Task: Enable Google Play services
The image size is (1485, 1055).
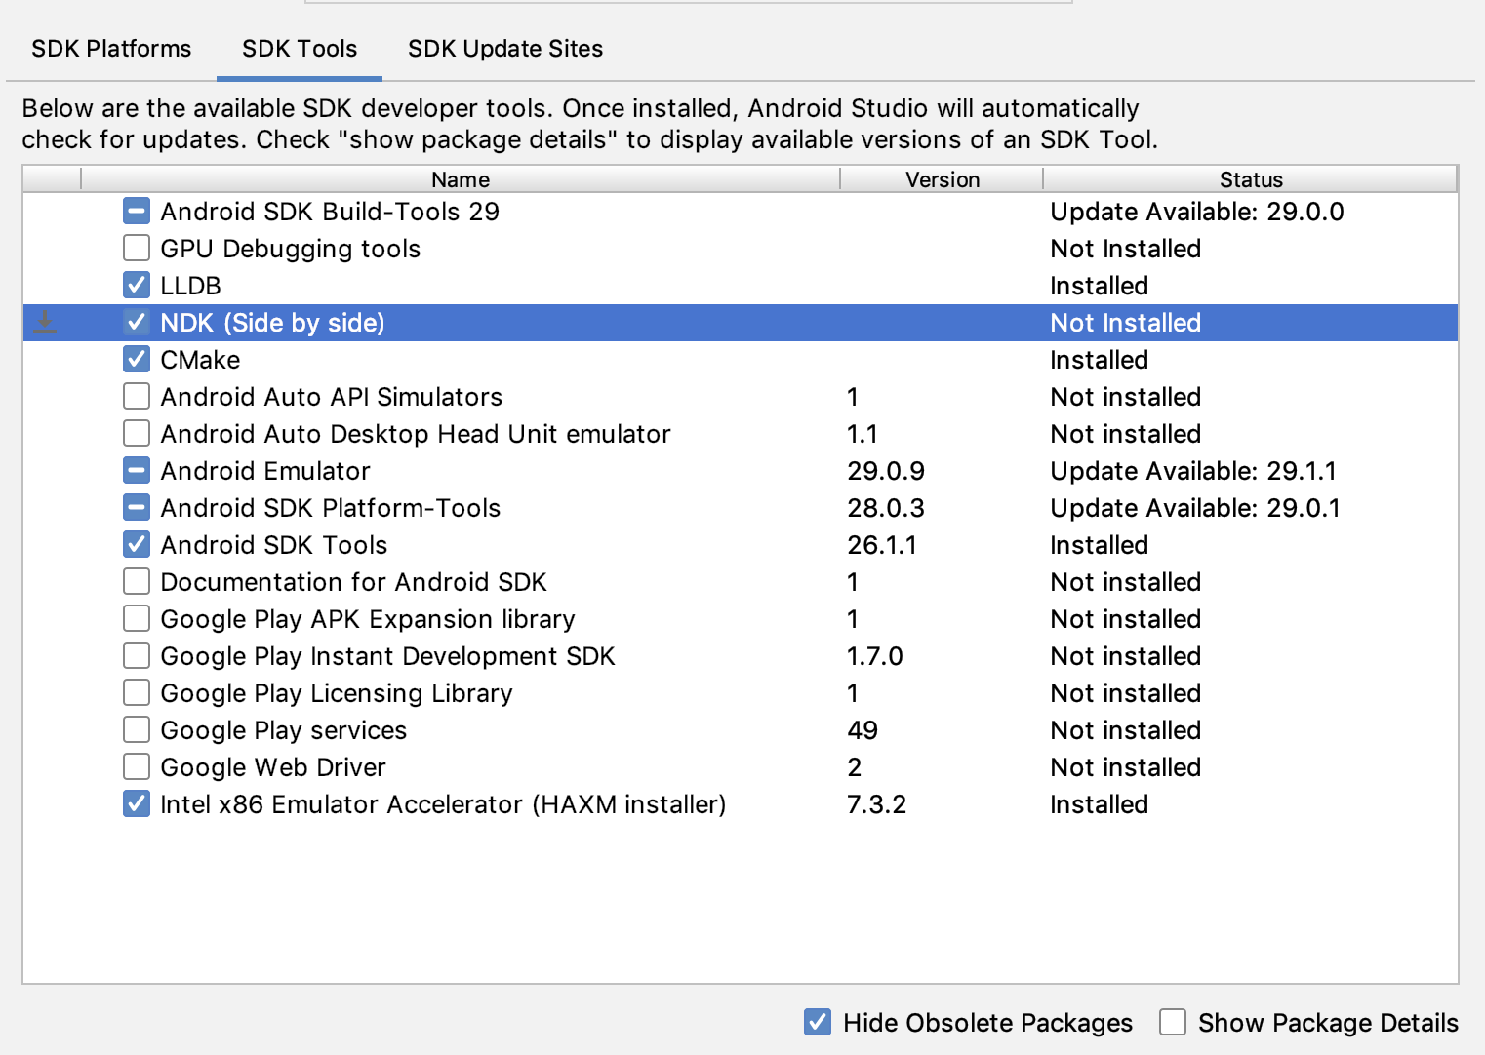Action: pos(136,729)
